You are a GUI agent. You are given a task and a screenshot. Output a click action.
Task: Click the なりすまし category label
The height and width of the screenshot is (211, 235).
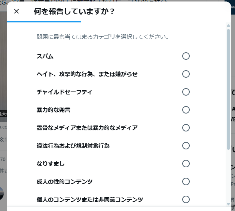click(x=51, y=164)
